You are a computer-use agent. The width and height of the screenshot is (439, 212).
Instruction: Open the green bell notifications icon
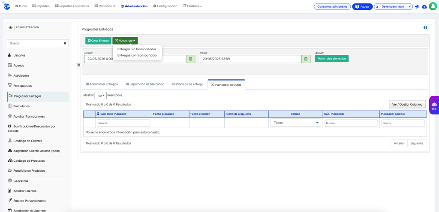point(433,6)
